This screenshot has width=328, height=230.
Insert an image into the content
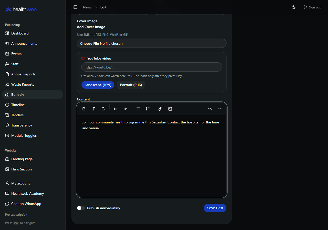coord(170,109)
